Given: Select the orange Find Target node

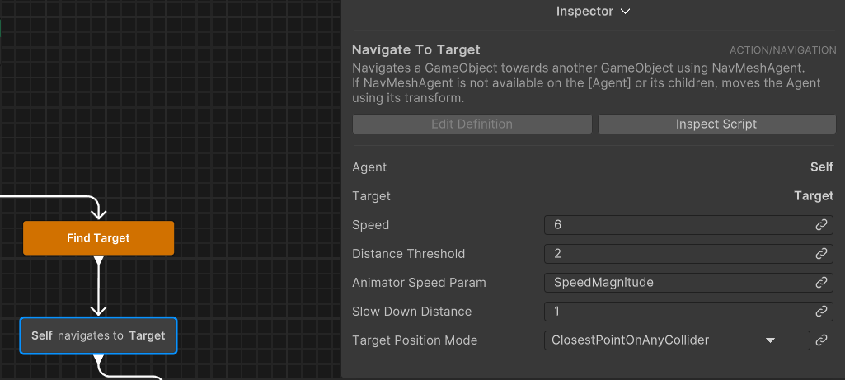Looking at the screenshot, I should pos(98,238).
